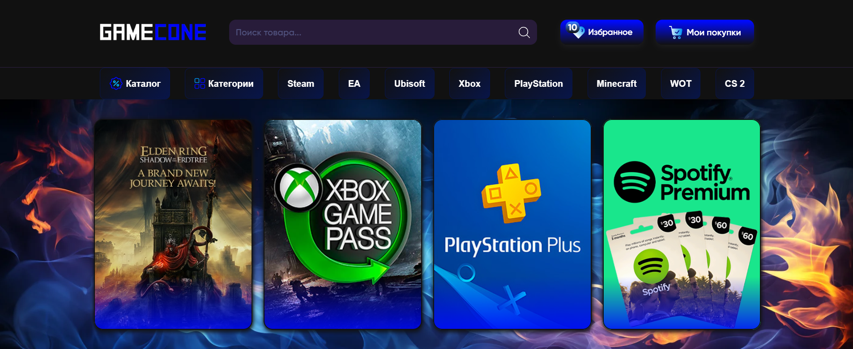Click the GameCone logo

[153, 32]
